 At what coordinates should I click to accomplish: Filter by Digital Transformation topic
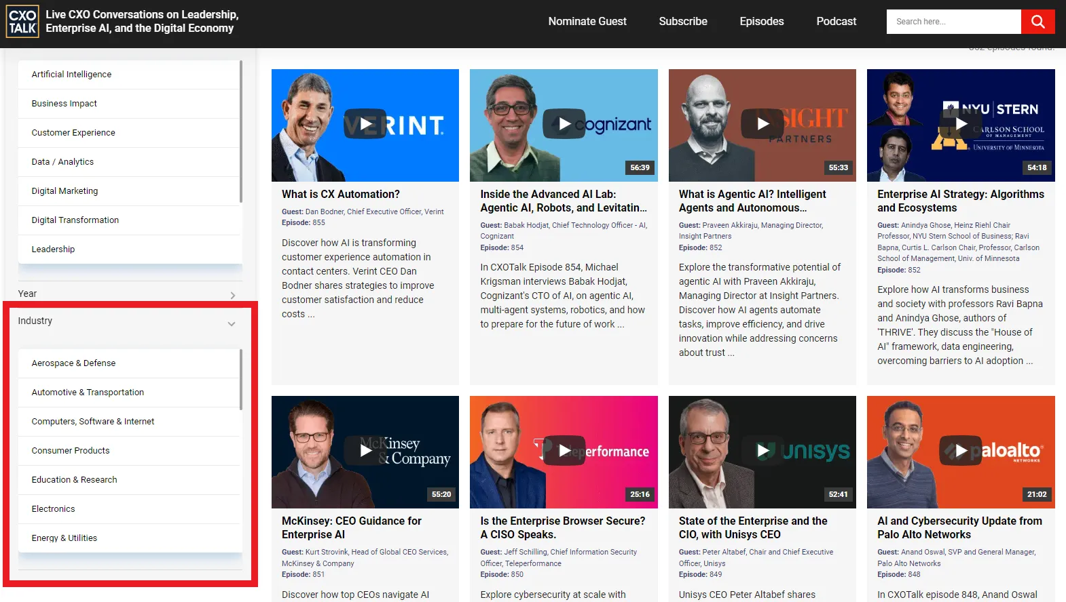click(129, 220)
